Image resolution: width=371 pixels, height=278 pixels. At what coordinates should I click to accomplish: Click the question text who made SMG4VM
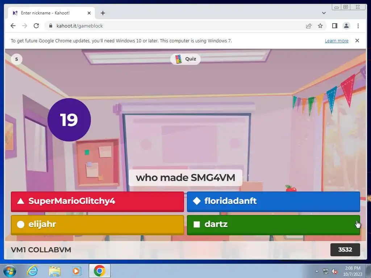coord(185,177)
